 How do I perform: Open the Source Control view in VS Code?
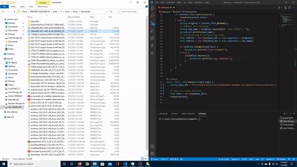click(x=152, y=23)
